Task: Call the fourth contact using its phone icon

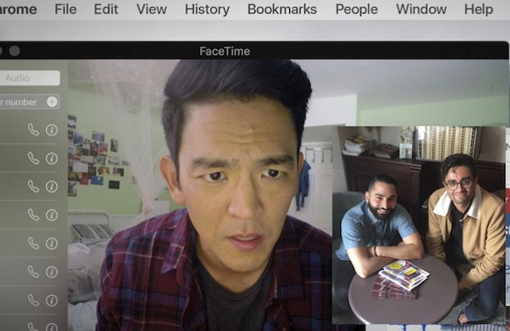Action: (33, 215)
